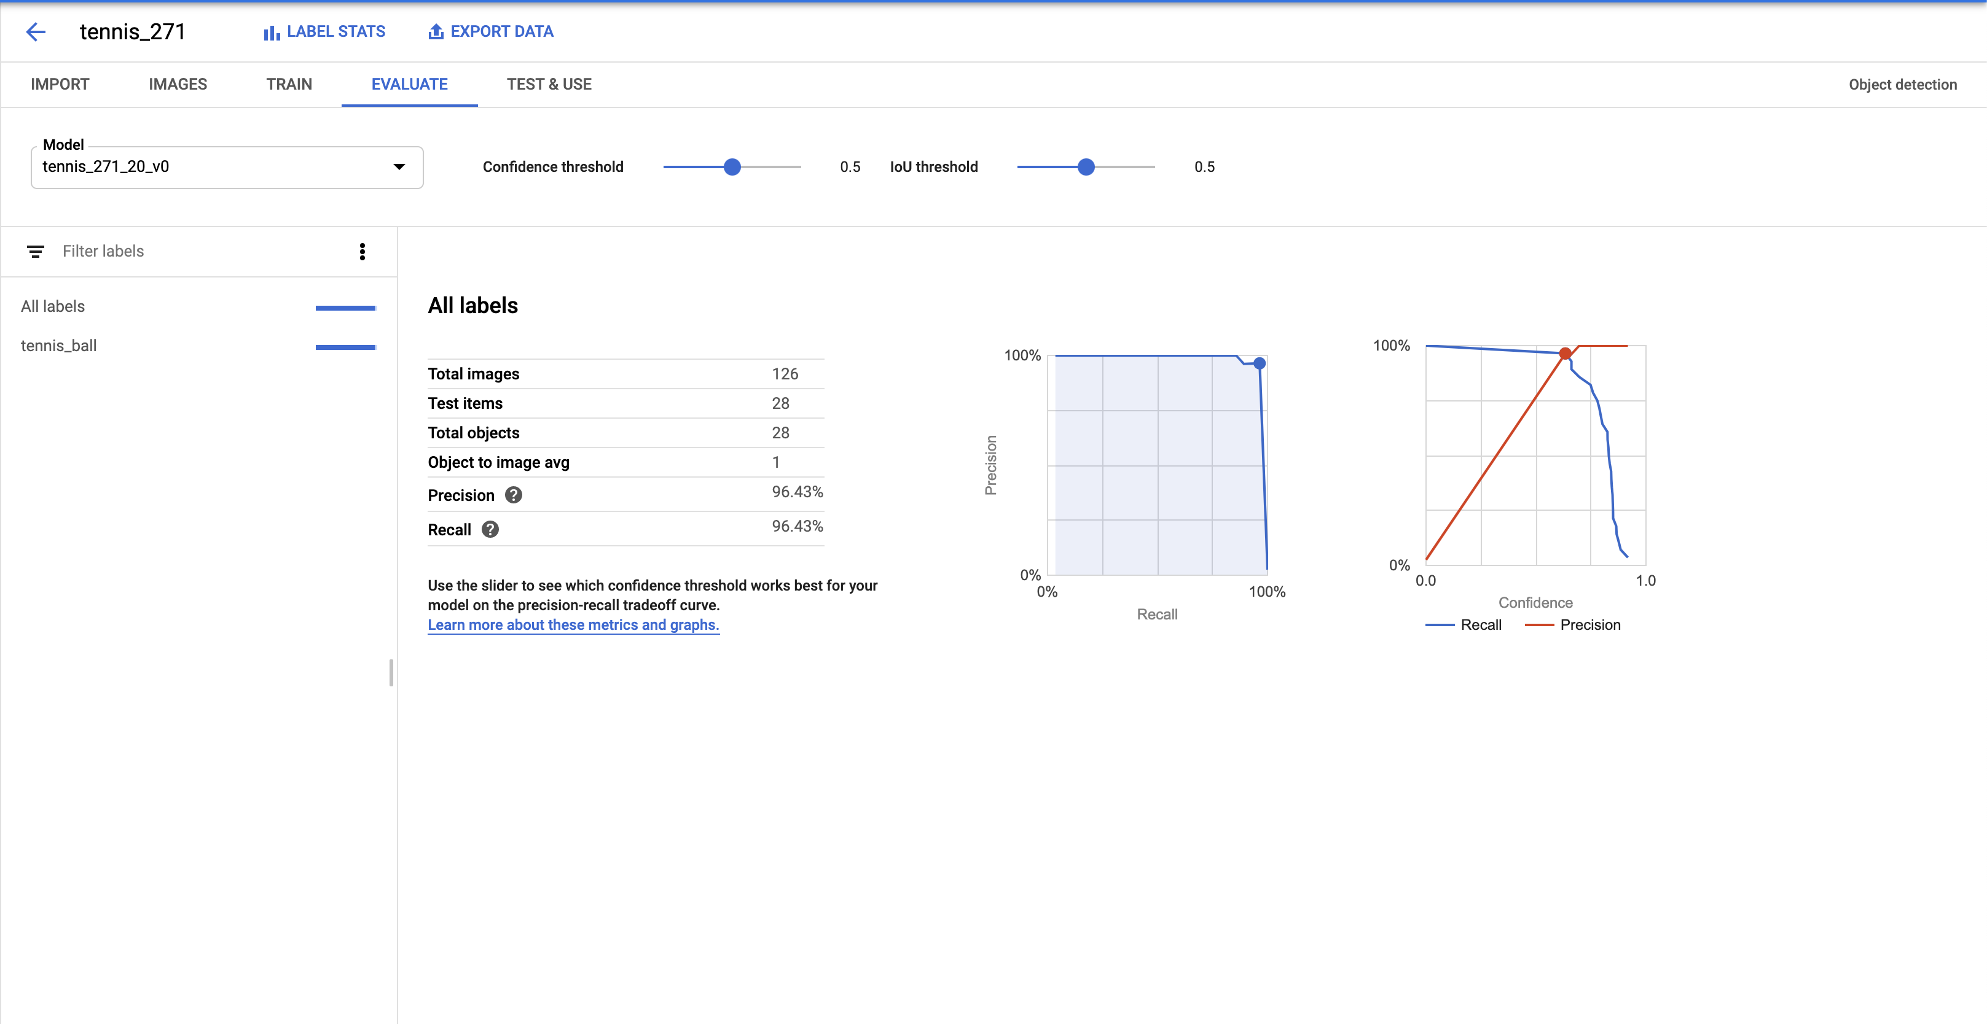Switch to the IMPORT tab

60,84
